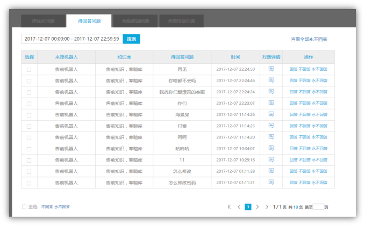Viewport: 365px width, 227px height.
Task: Click timestamp 2017-12-07 22:24:50
Action: click(x=235, y=69)
